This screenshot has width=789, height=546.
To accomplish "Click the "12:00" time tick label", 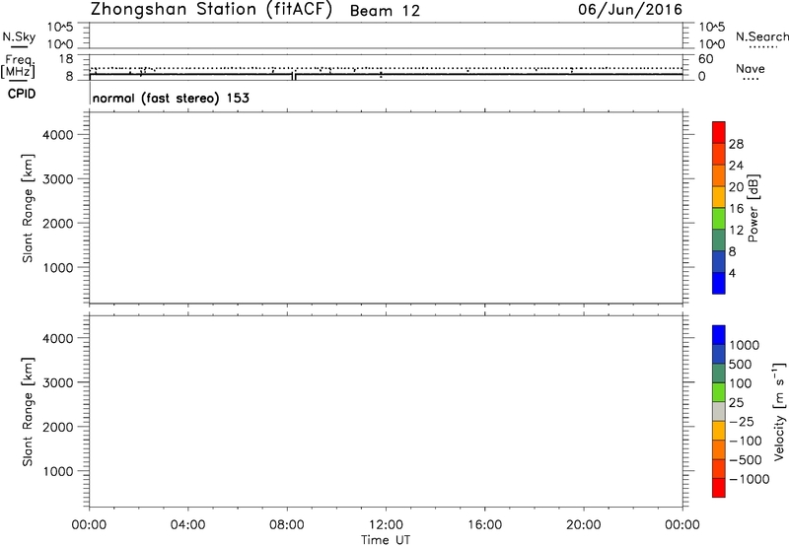I will [x=386, y=525].
